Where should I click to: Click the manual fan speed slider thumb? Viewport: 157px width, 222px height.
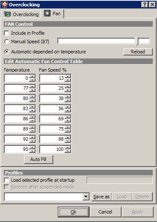[x=137, y=42]
